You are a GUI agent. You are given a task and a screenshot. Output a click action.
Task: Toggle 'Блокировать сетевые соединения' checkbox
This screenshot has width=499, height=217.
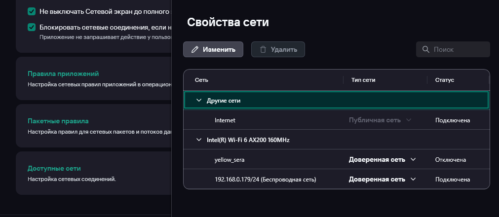(32, 27)
